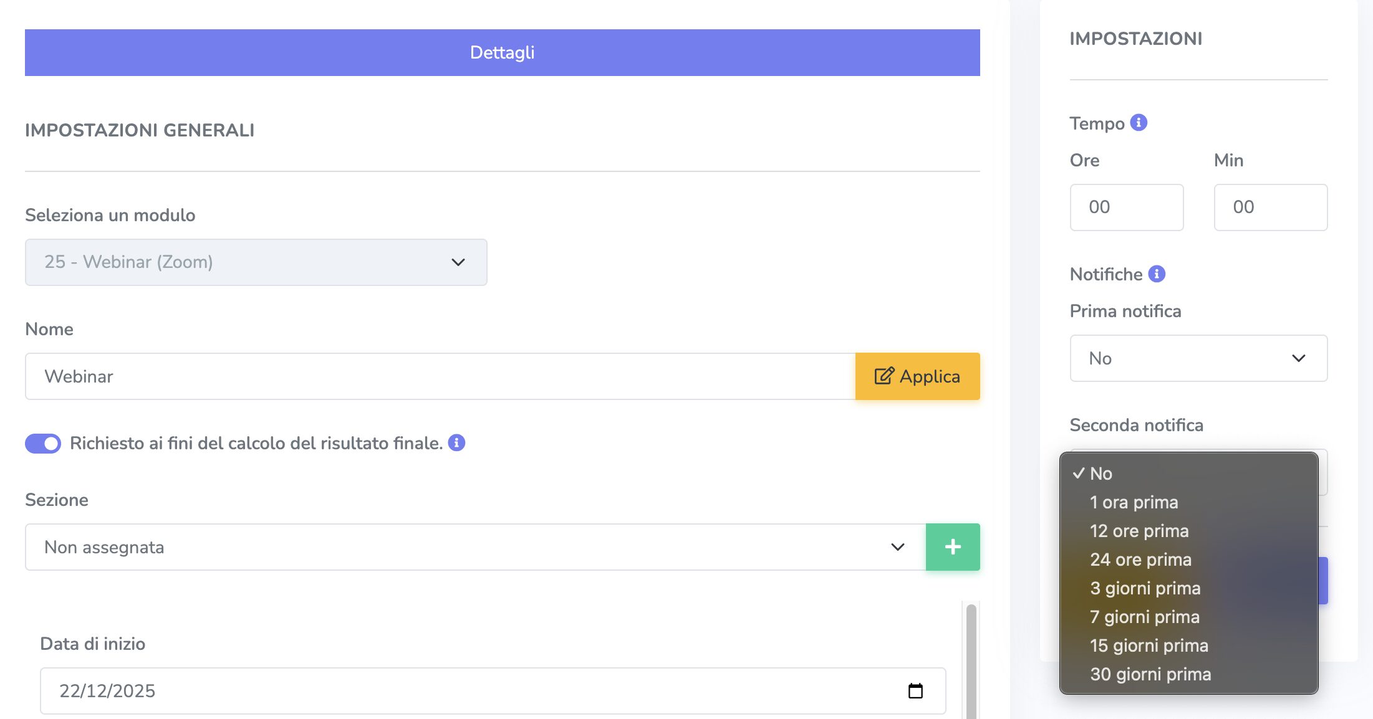Open calendar picker icon in Data di inizio

click(915, 691)
